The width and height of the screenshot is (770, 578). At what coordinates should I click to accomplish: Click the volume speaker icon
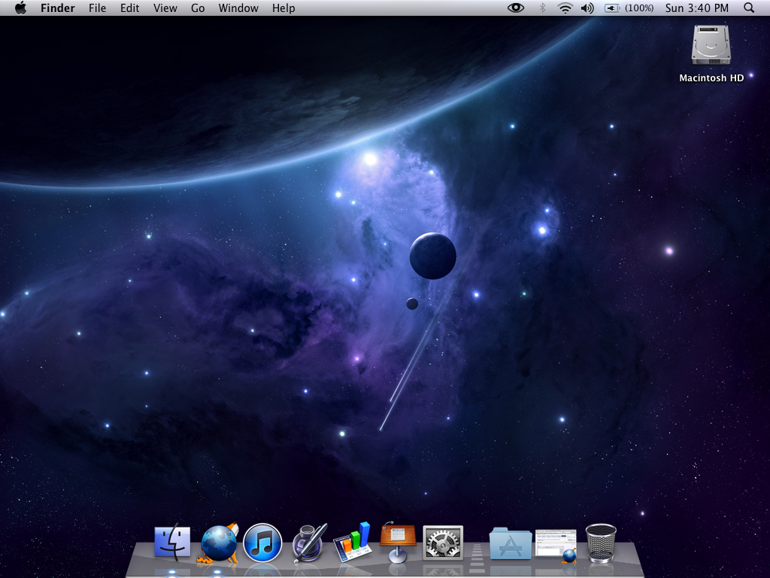click(587, 8)
